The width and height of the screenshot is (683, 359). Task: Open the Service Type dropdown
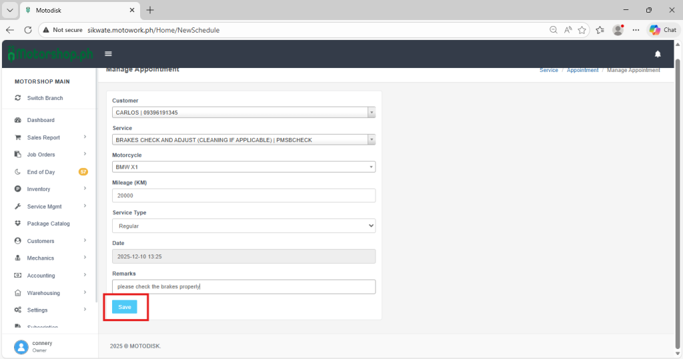point(243,226)
